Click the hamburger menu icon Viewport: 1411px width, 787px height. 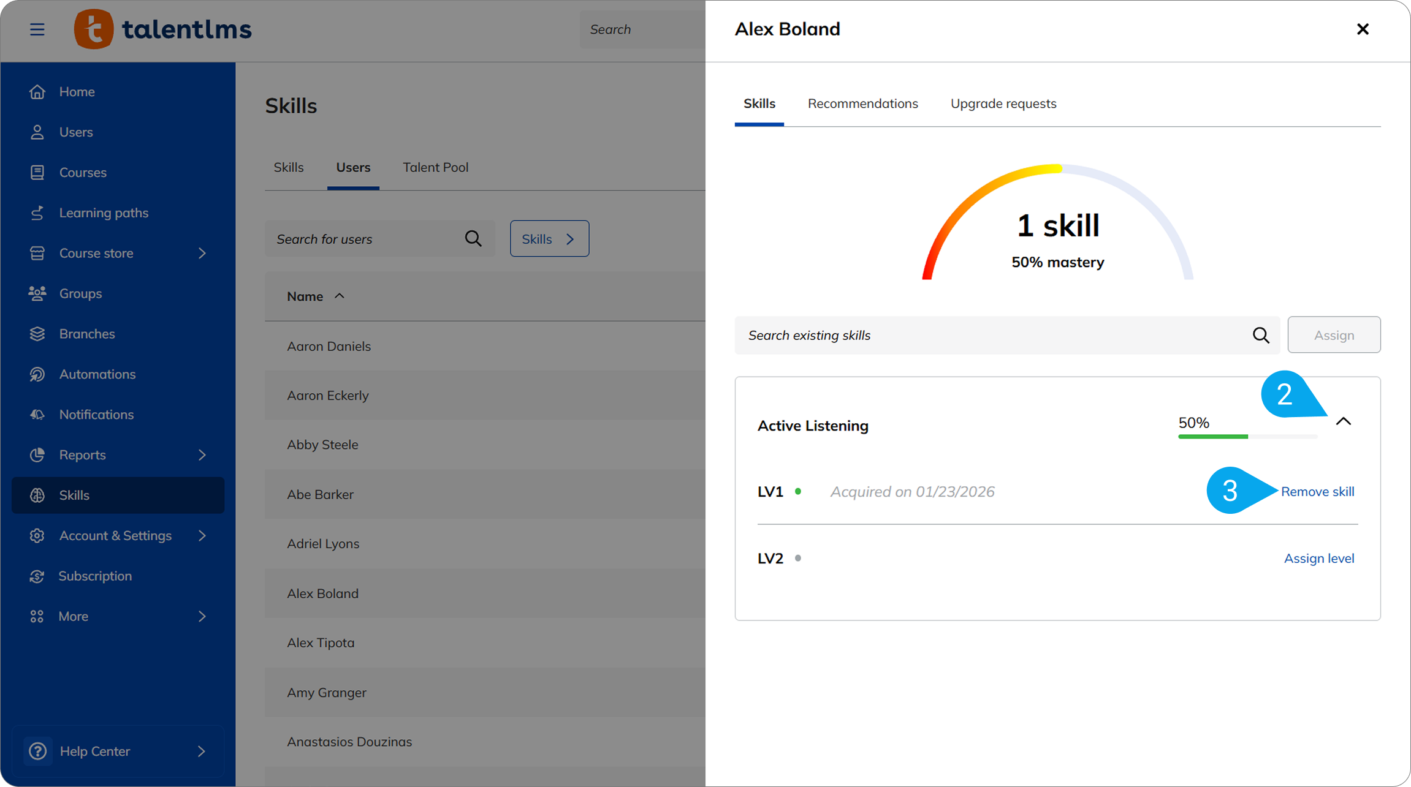tap(37, 29)
